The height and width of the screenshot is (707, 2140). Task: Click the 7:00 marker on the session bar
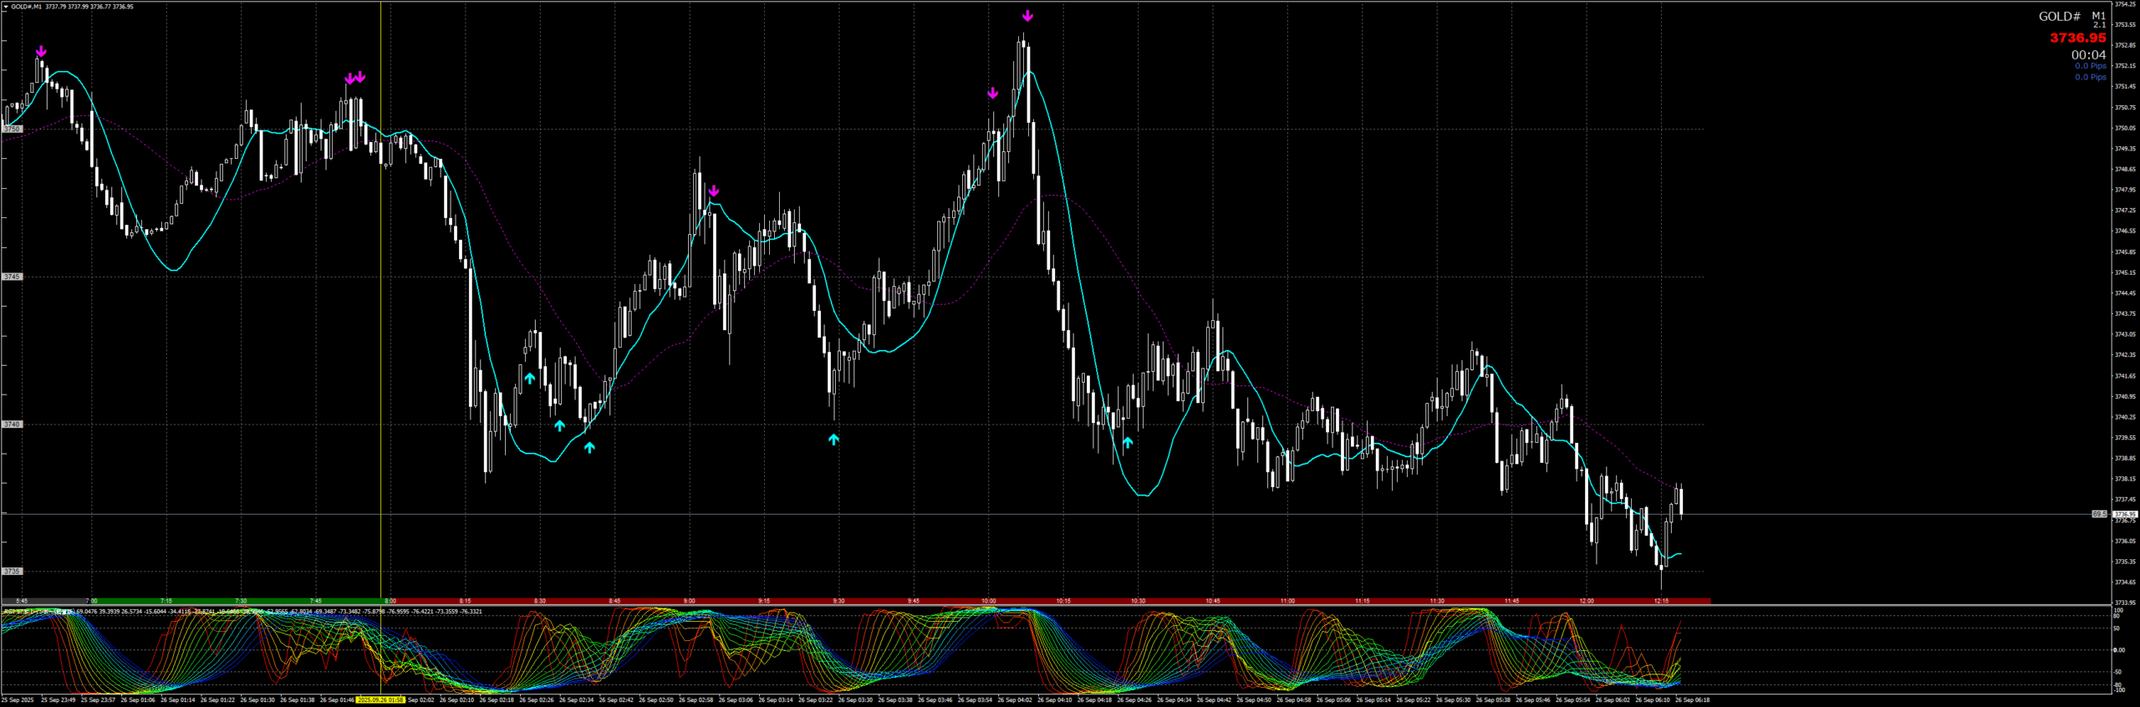click(91, 601)
